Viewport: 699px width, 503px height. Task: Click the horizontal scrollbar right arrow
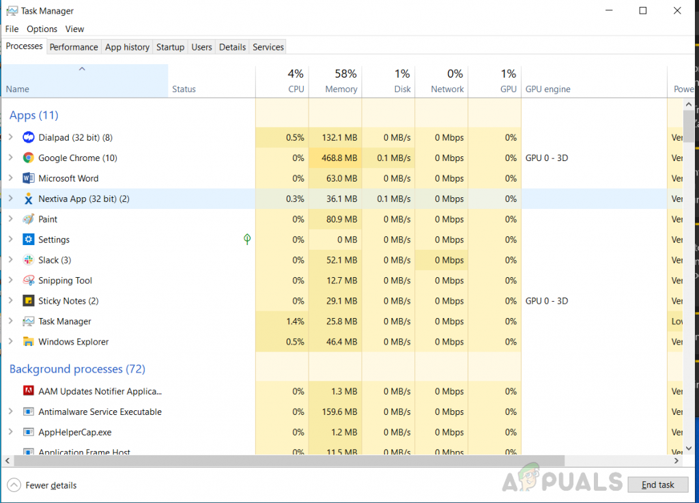[x=676, y=461]
